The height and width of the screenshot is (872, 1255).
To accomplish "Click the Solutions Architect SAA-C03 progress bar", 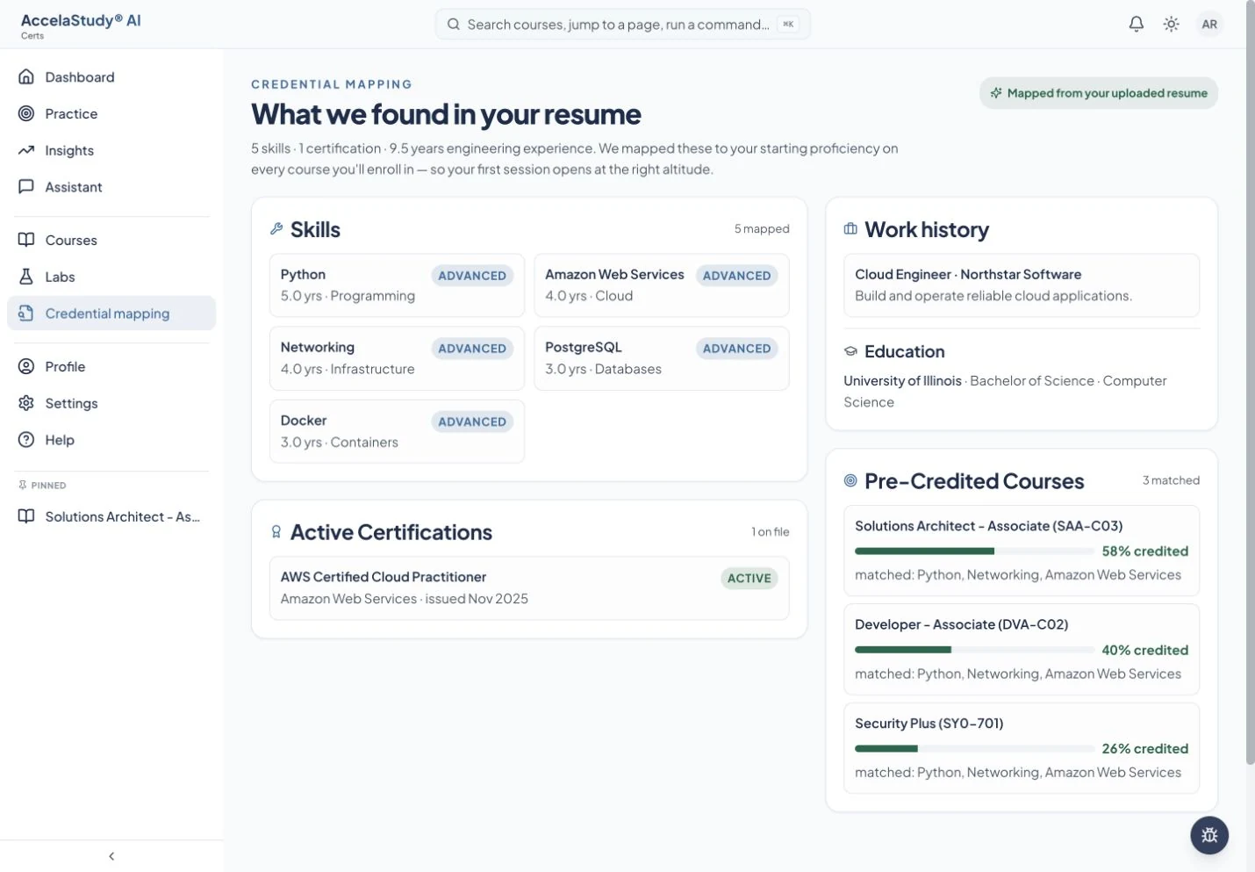I will click(x=974, y=551).
